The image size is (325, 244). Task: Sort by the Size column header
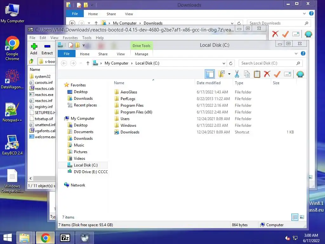point(276,83)
